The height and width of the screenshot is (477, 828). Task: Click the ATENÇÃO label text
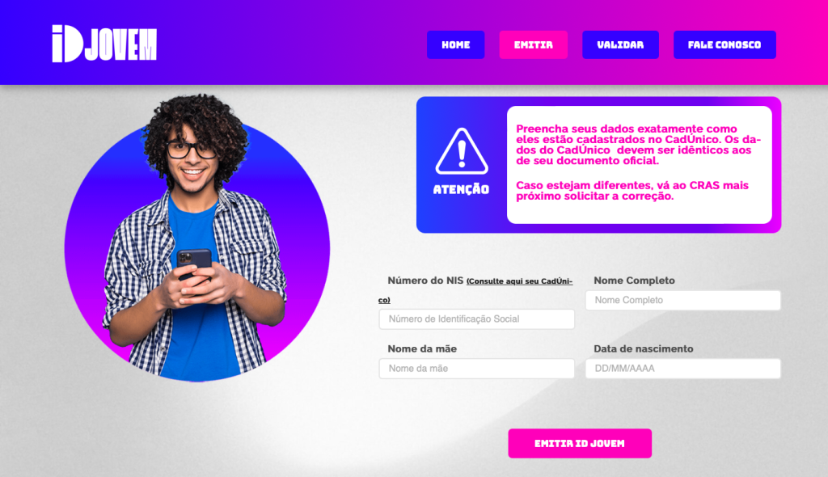point(461,190)
